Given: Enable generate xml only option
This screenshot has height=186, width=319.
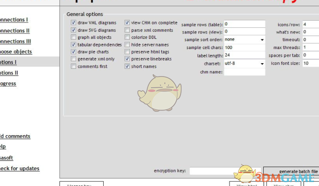Looking at the screenshot, I should tap(74, 59).
